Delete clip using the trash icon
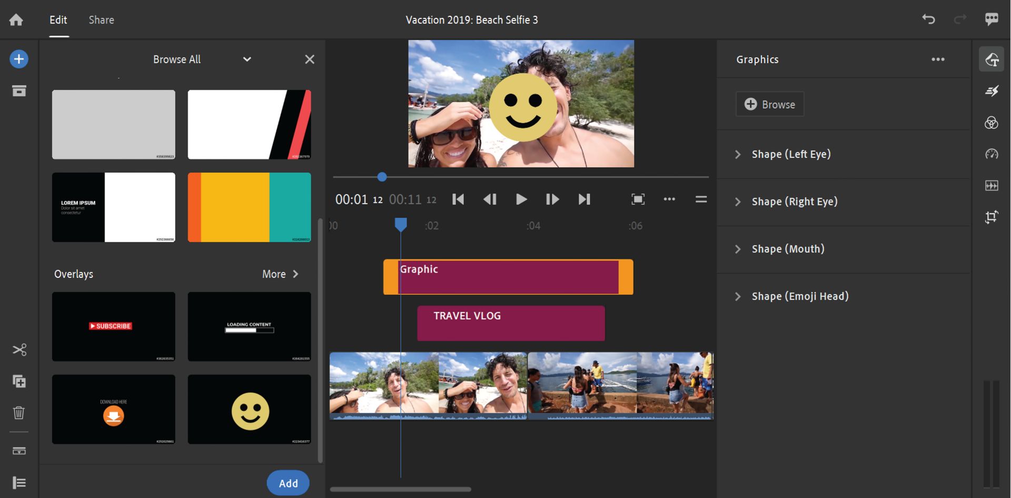The image size is (1011, 498). point(19,413)
